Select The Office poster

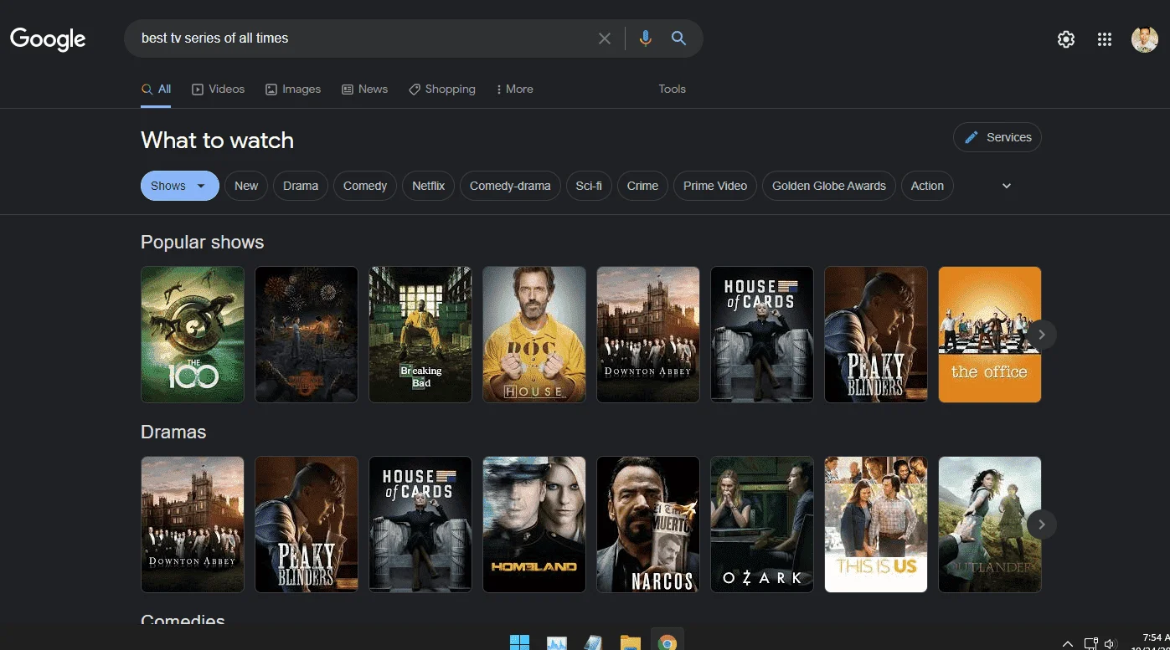(990, 335)
